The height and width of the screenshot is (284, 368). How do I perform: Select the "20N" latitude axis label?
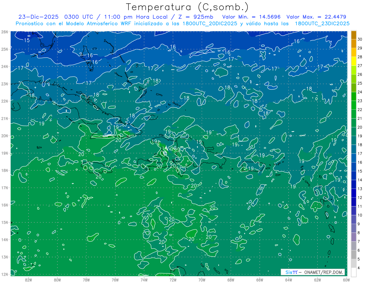pyautogui.click(x=4, y=136)
